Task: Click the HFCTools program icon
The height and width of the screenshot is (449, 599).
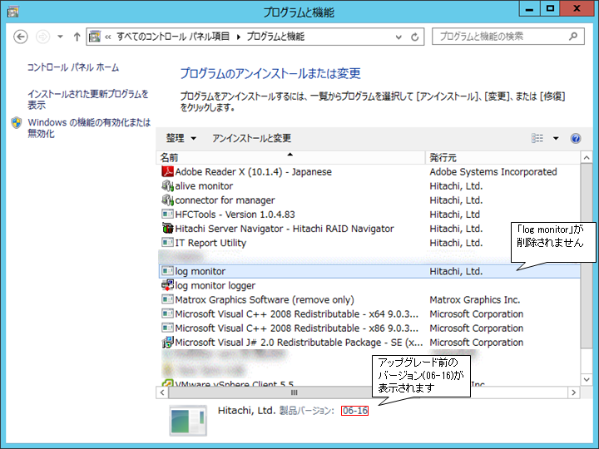Action: click(167, 215)
